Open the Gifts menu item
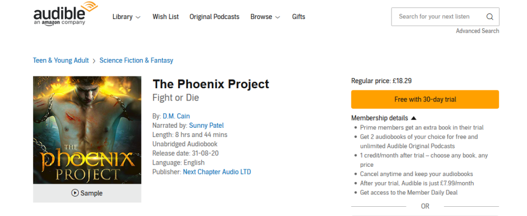527x216 pixels. pos(298,17)
